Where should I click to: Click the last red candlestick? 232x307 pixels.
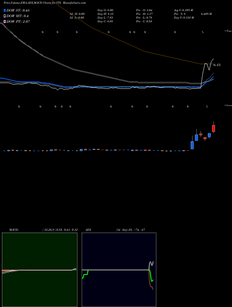(x=213, y=128)
